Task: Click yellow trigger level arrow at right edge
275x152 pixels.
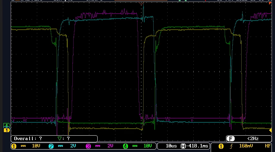Action: (x=270, y=130)
